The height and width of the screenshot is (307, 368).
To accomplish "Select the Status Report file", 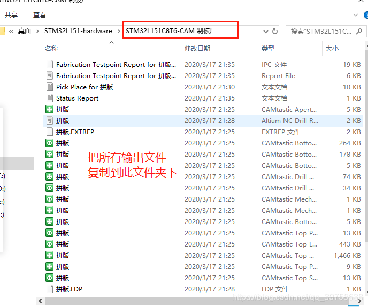I will 203,98.
